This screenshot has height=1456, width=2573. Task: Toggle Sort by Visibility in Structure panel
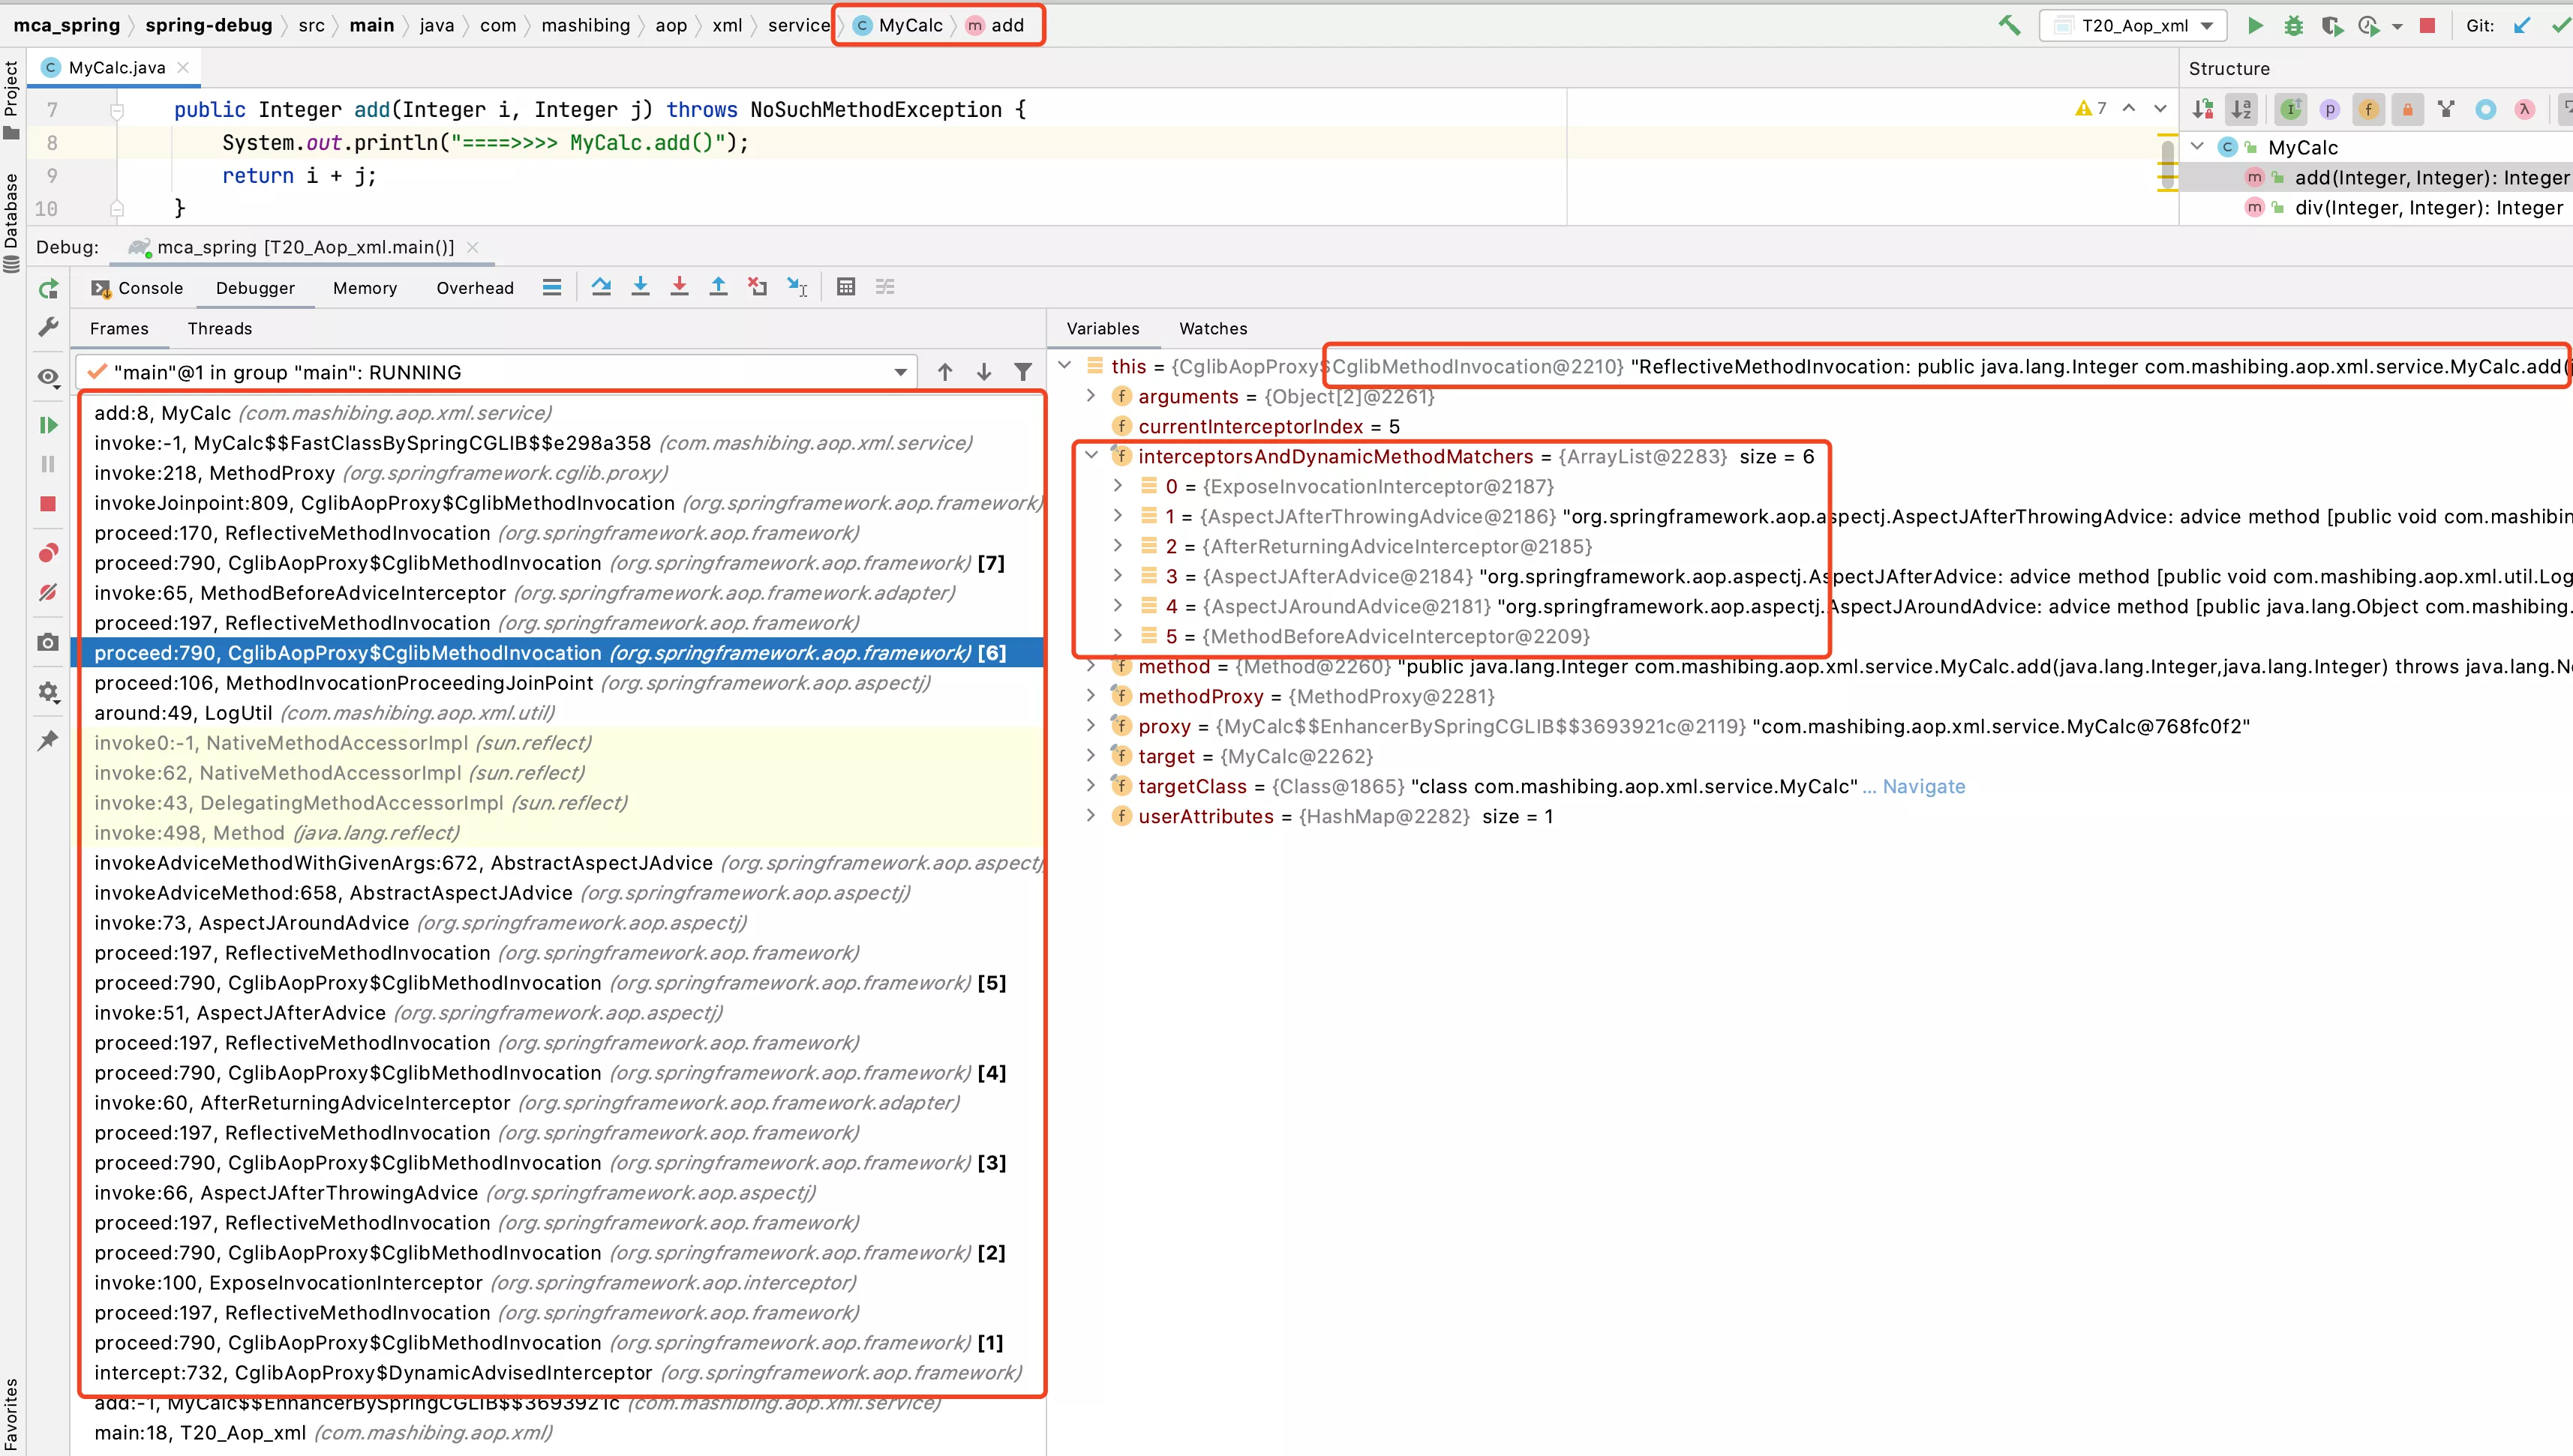[2202, 109]
